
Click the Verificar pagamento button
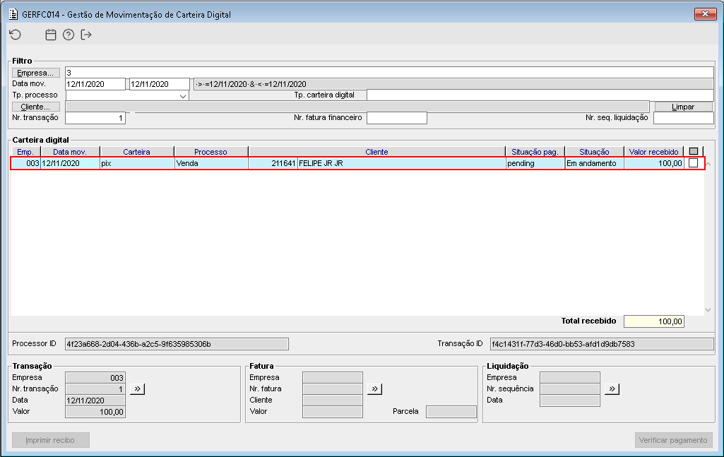[x=673, y=440]
